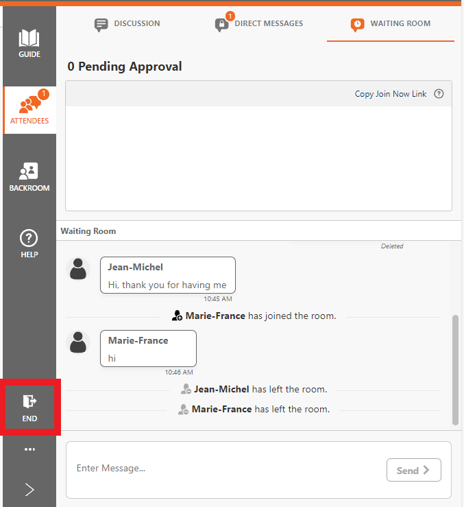
Task: Click the 'Jean-Michel has left the room' notice
Action: click(x=254, y=389)
